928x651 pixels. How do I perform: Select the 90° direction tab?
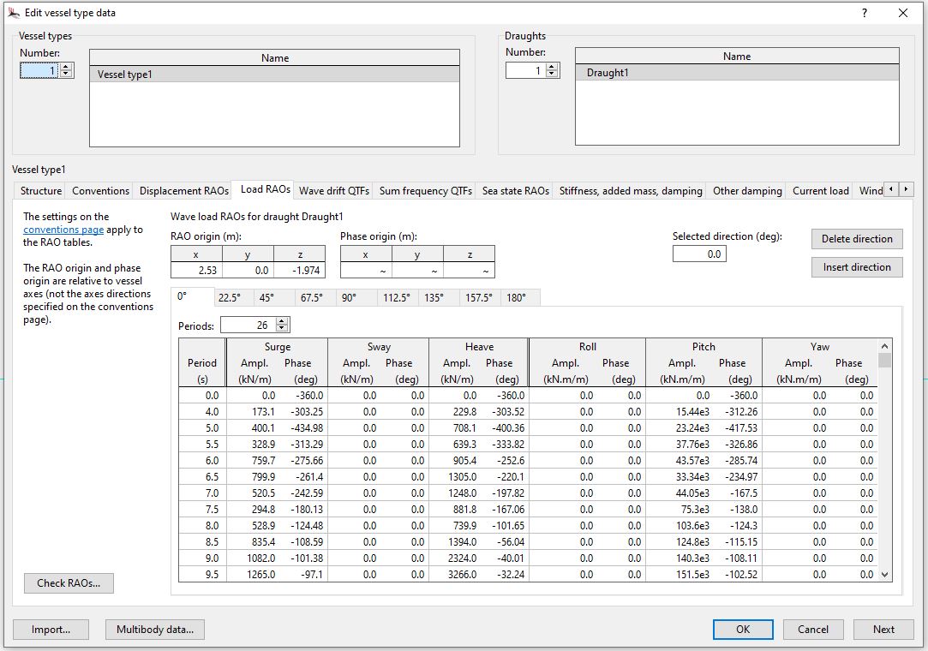coord(356,298)
